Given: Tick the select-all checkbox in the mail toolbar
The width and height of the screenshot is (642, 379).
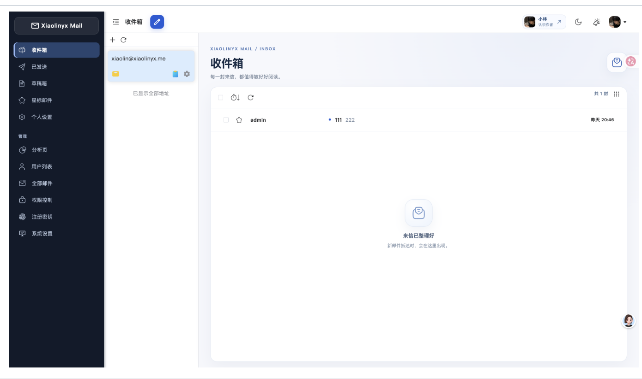Looking at the screenshot, I should point(220,97).
